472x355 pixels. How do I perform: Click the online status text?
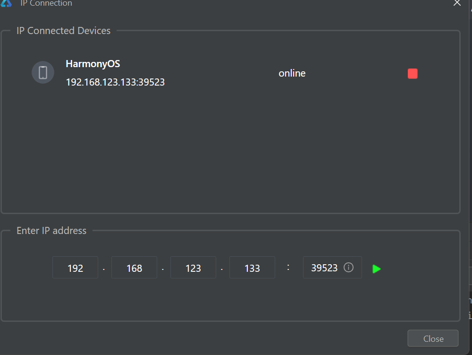(x=292, y=73)
